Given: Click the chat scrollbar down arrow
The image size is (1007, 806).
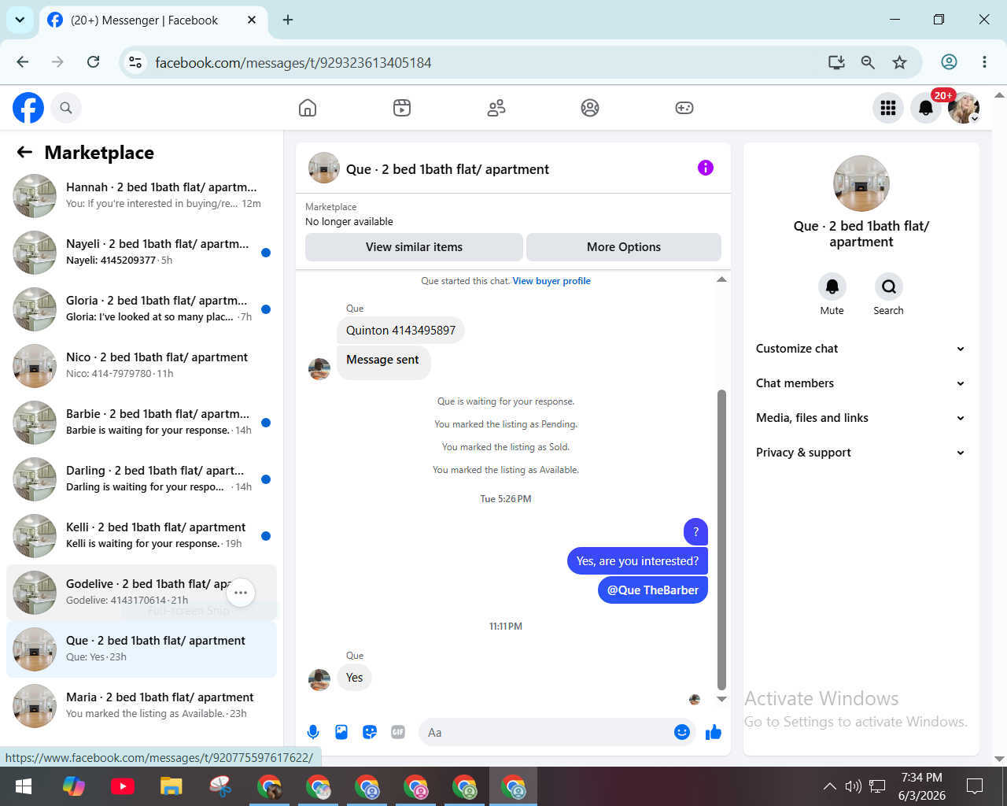Looking at the screenshot, I should pyautogui.click(x=721, y=699).
